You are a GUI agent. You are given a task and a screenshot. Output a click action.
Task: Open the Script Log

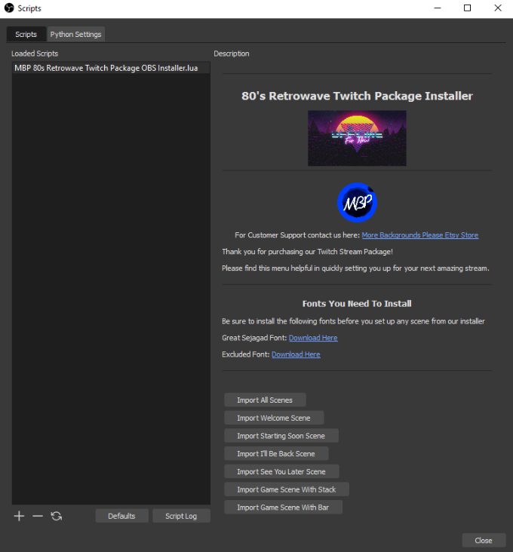tap(181, 516)
